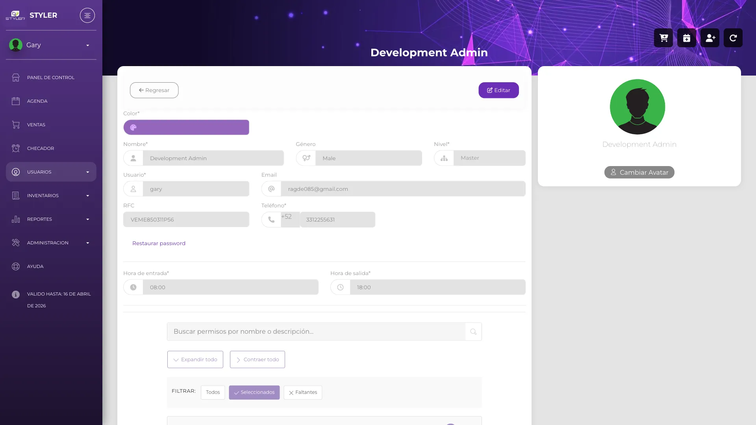Expand the Usuarios submenu arrow
The height and width of the screenshot is (425, 756).
[x=88, y=172]
